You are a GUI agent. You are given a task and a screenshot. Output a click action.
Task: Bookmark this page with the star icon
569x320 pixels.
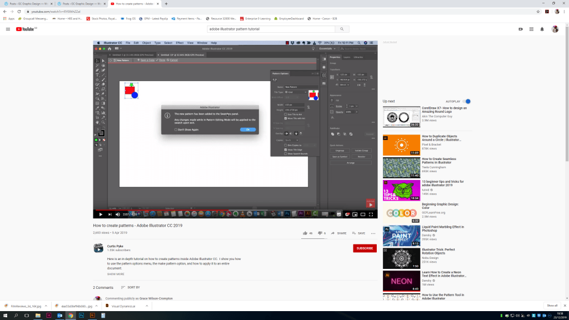pos(538,11)
